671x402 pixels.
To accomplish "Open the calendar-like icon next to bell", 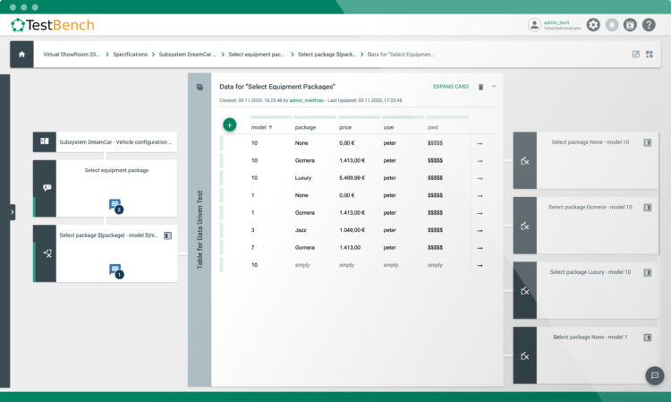I will [x=630, y=25].
